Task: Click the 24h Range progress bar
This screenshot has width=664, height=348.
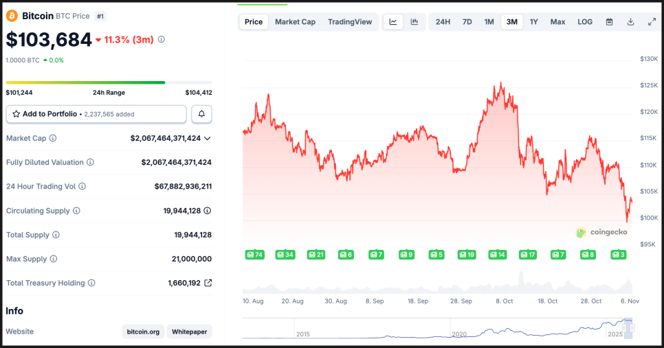Action: pos(109,82)
